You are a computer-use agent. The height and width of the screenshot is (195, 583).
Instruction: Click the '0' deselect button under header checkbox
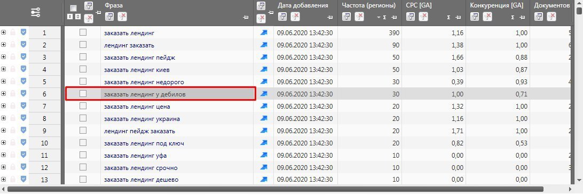click(x=77, y=17)
